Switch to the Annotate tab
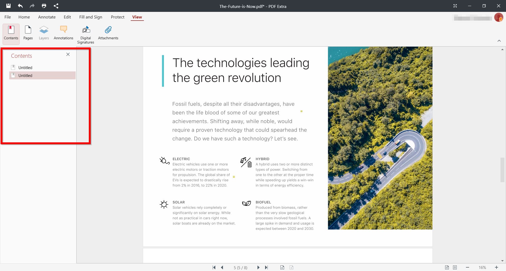 click(47, 17)
